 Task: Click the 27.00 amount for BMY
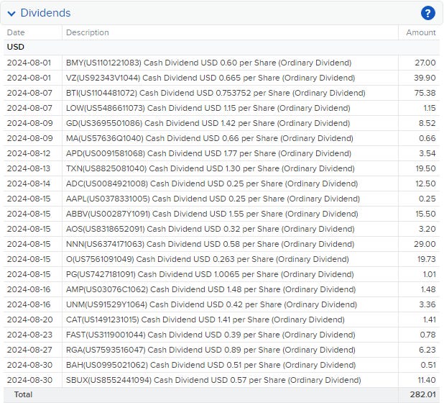tap(425, 63)
